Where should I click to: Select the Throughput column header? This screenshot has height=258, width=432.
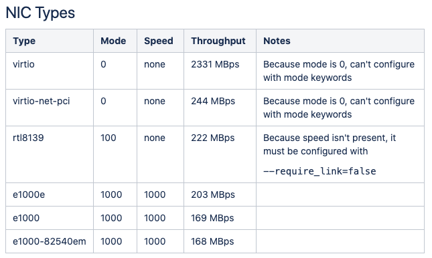[x=218, y=41]
